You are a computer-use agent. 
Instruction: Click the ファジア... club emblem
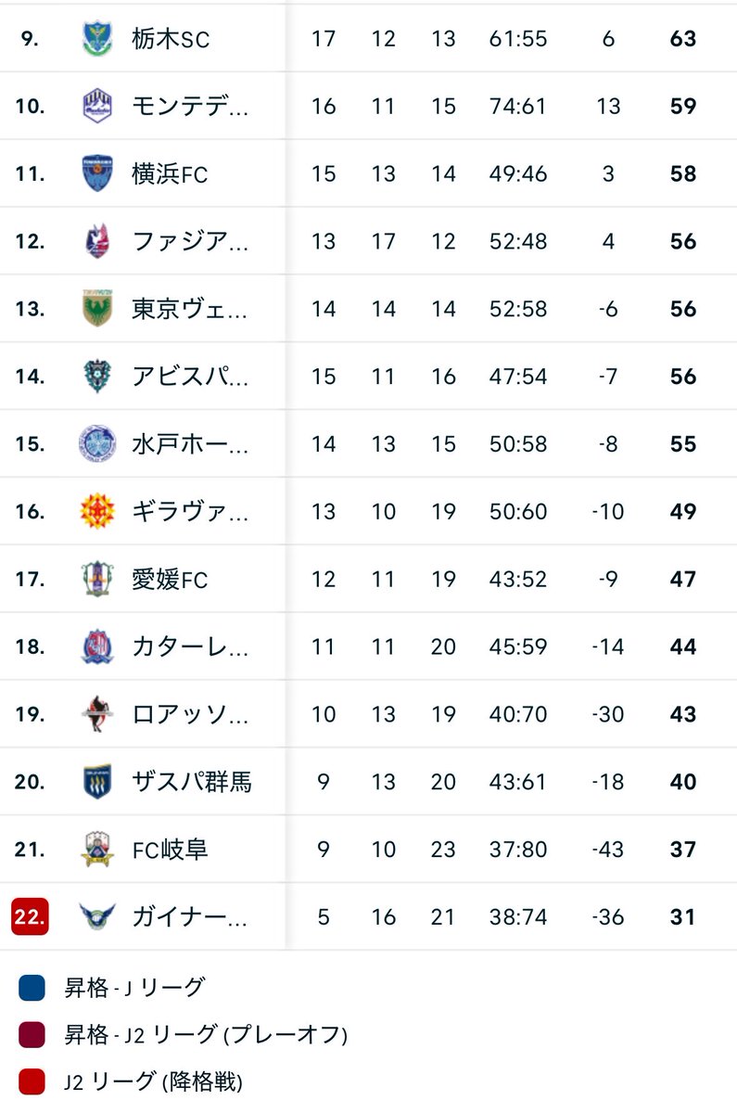pyautogui.click(x=97, y=241)
